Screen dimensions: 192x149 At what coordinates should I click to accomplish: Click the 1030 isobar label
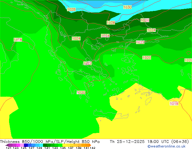click(127, 7)
